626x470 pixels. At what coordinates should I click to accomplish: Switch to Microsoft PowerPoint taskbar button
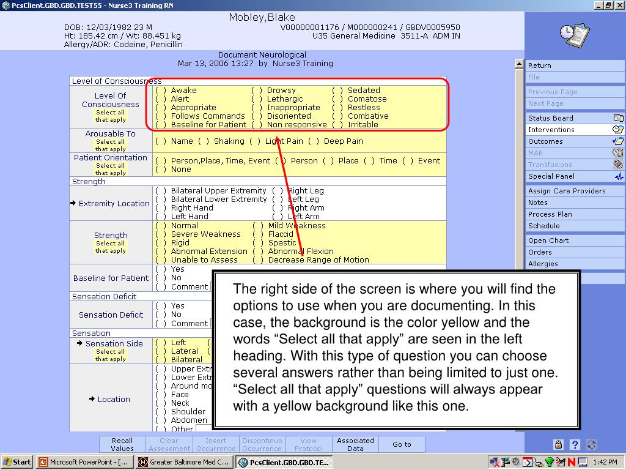84,462
